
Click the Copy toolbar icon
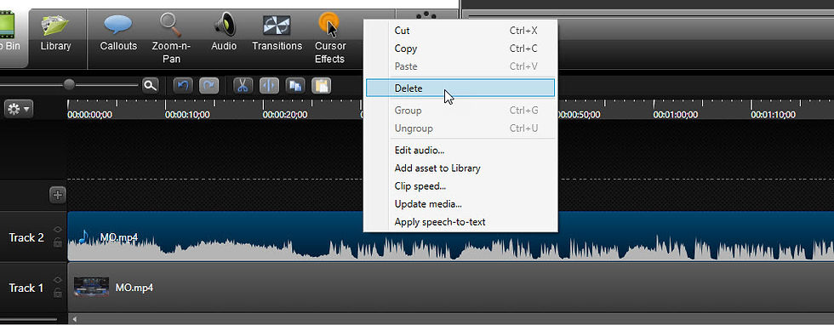[294, 85]
